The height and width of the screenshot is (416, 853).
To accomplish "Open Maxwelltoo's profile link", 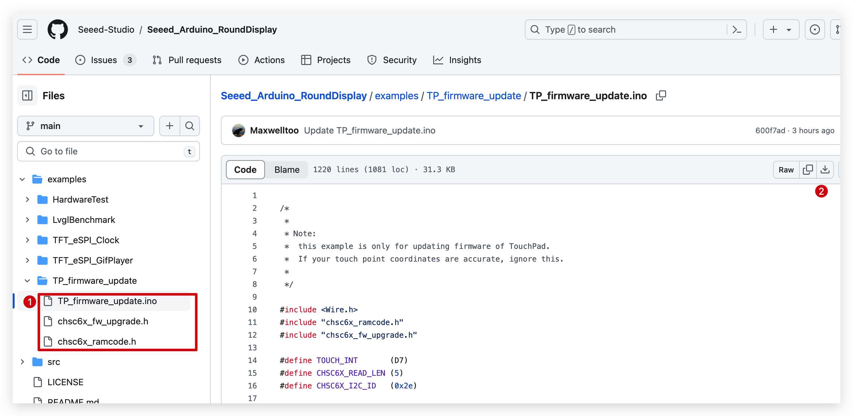I will pos(274,130).
